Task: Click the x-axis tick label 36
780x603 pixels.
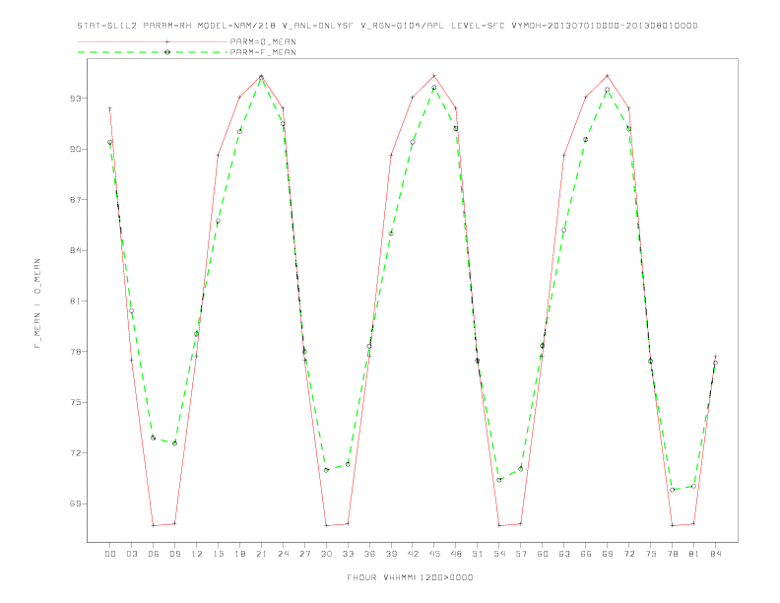Action: click(x=369, y=554)
